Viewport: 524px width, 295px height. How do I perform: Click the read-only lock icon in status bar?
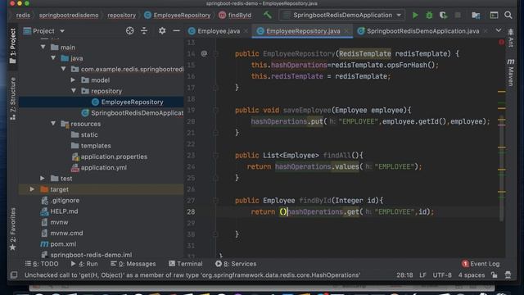click(494, 275)
